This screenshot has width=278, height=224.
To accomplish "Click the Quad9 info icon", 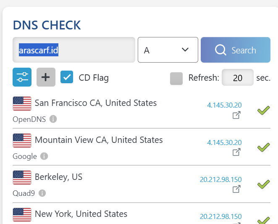I will (x=42, y=193).
